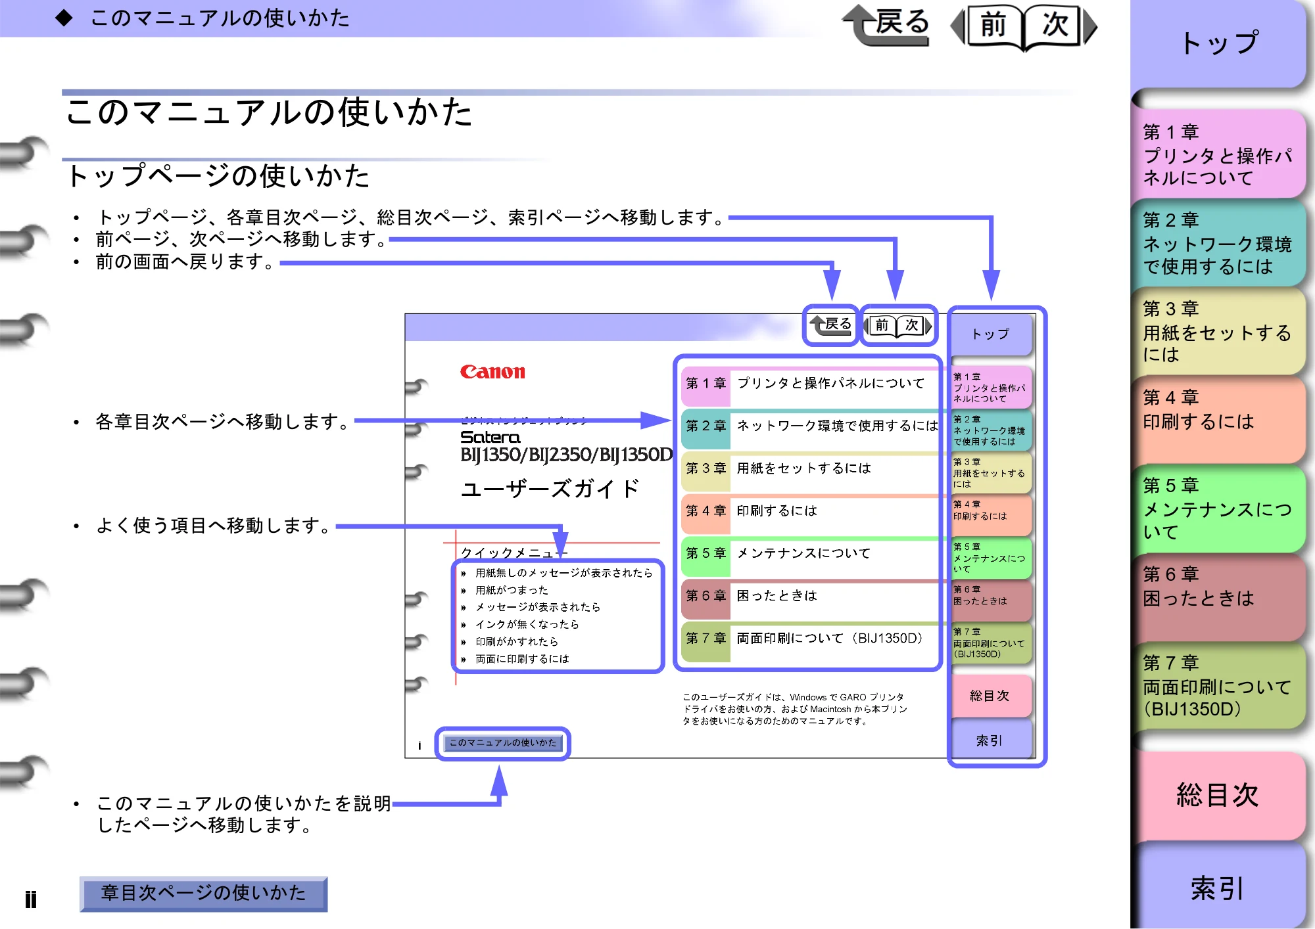The image size is (1315, 929).
Task: Open the 総目次 sidebar tab
Action: point(1218,795)
